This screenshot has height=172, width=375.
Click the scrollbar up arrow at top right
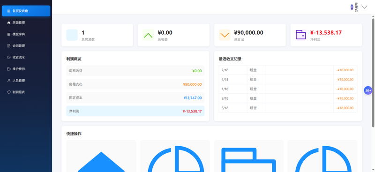click(x=373, y=16)
